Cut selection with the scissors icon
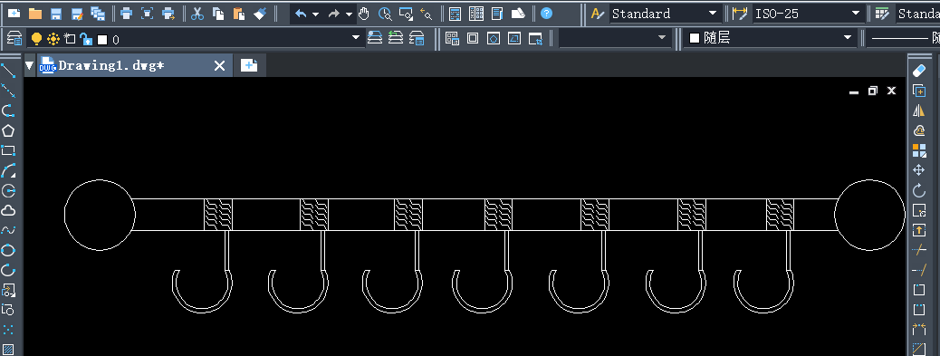Screen dimensions: 940x356 (x=197, y=14)
